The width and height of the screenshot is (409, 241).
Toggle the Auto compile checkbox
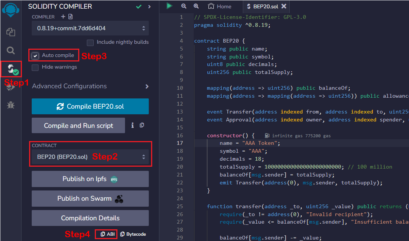coord(35,56)
